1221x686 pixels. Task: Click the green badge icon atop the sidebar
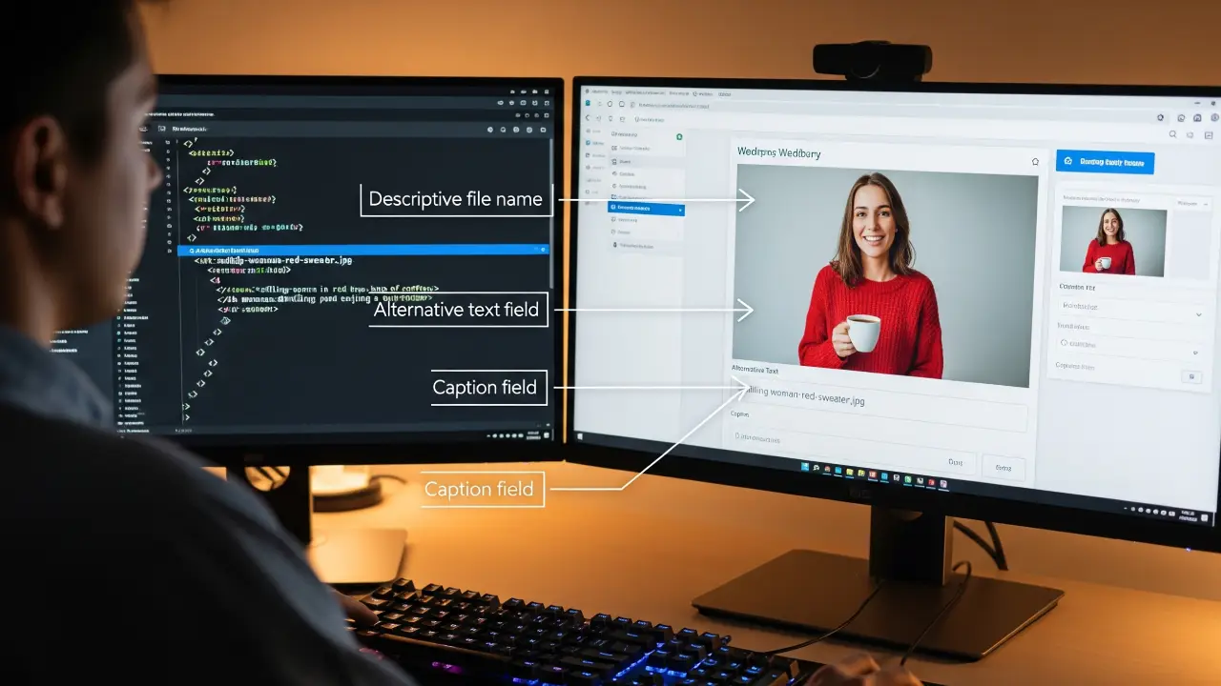coord(679,137)
